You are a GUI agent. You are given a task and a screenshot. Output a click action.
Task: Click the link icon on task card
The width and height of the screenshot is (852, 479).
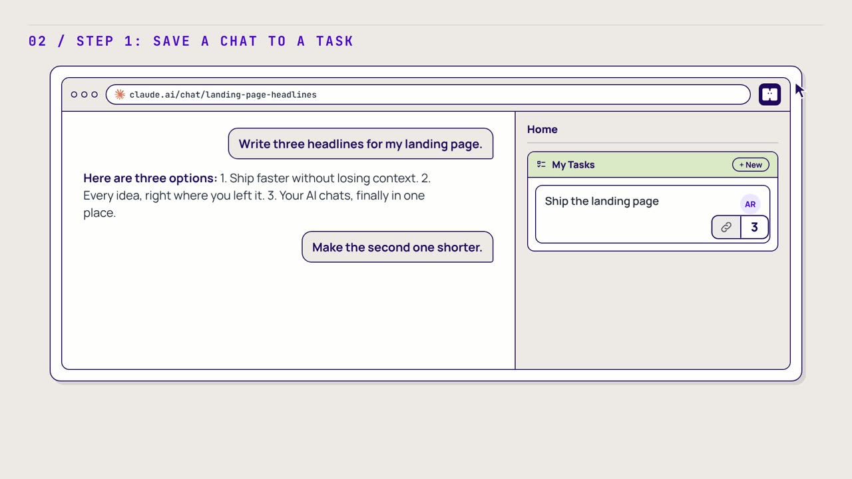click(726, 228)
